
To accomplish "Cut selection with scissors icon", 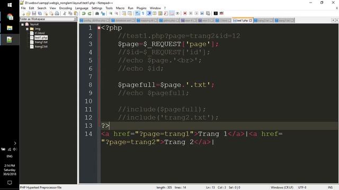I will click(x=65, y=14).
